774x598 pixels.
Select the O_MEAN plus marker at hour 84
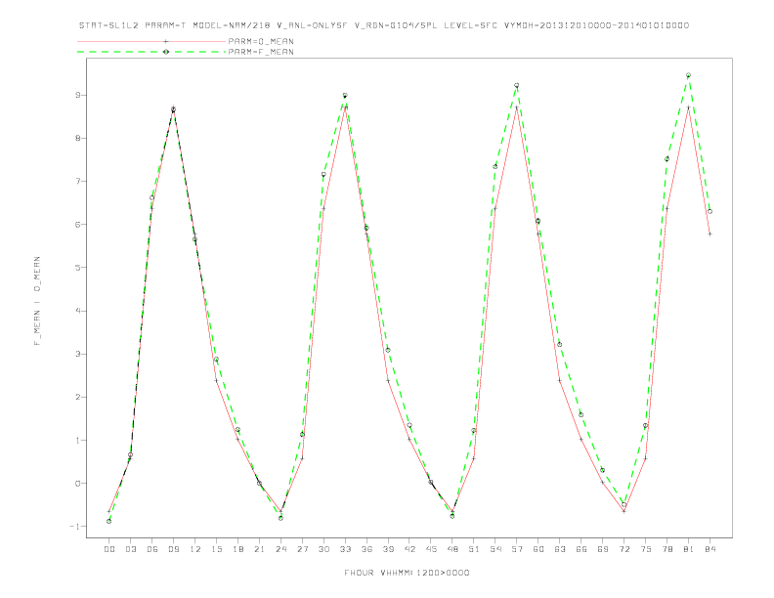pyautogui.click(x=709, y=234)
